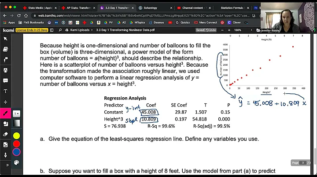Screen dimensions: 317x177
Task: Open file menu folder icon near Jennifer Riddle
Action: (258, 30)
